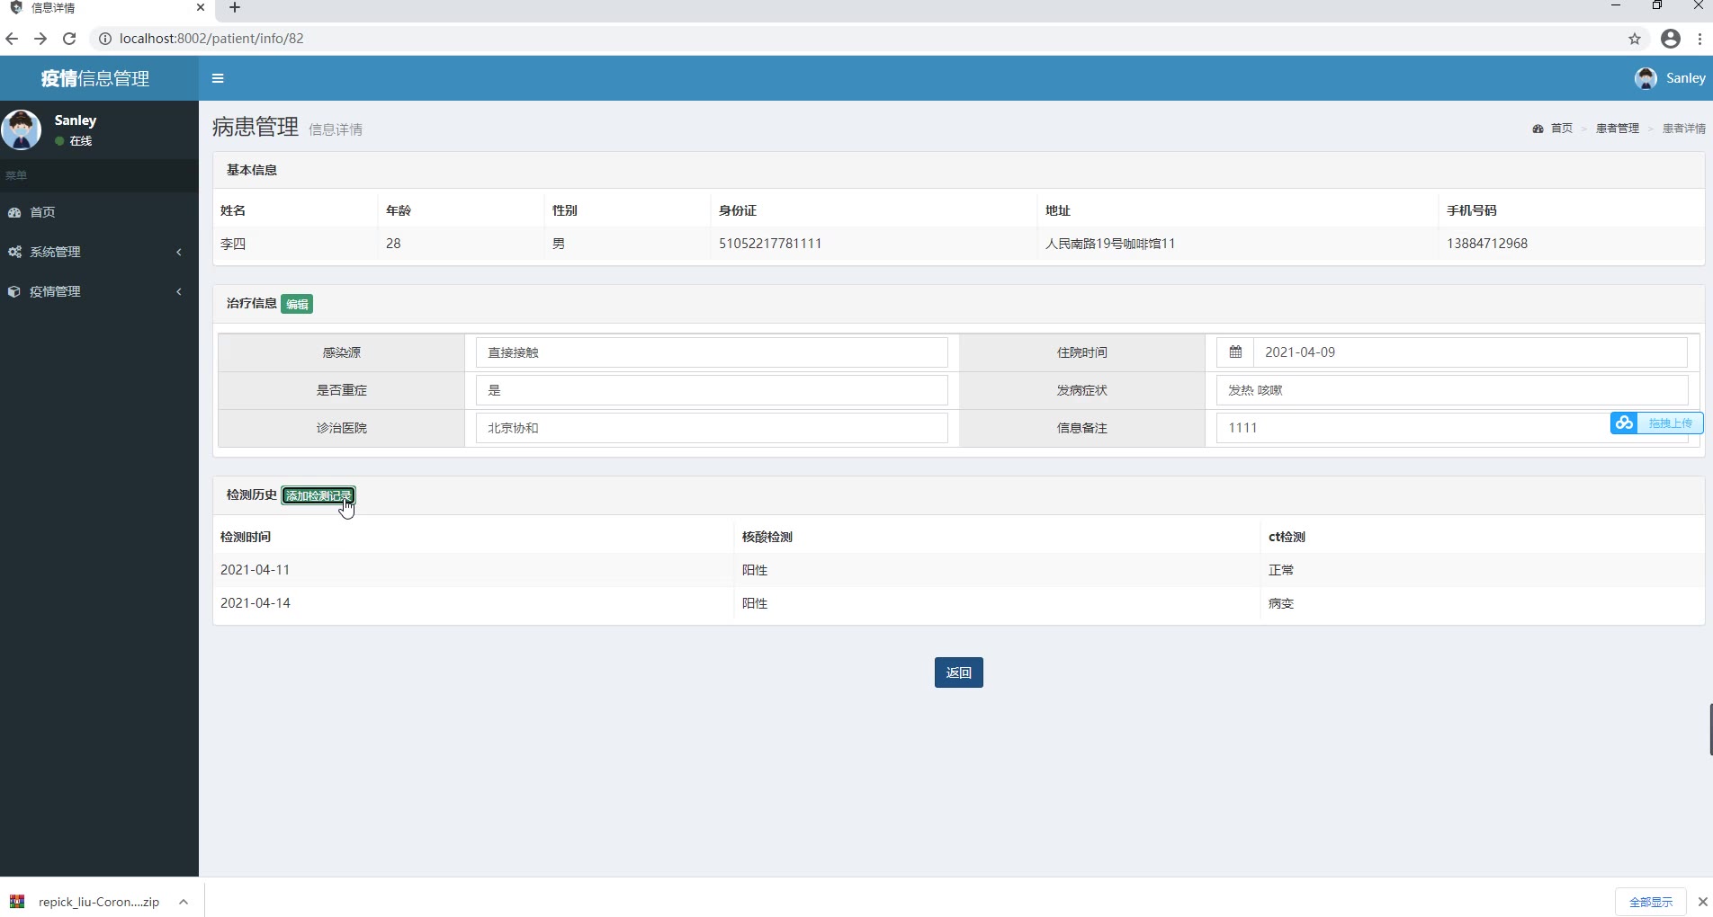Click the repick_liu-Coron....zip download item
Screen dimensions: 1713x917
click(98, 902)
